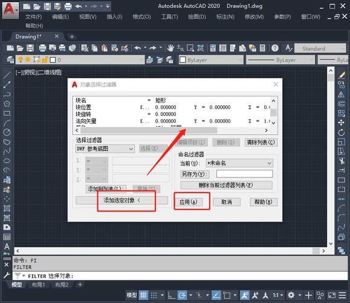Screen dimensions: 350x303
Task: Click the command line customize wrench icon
Action: point(7,275)
